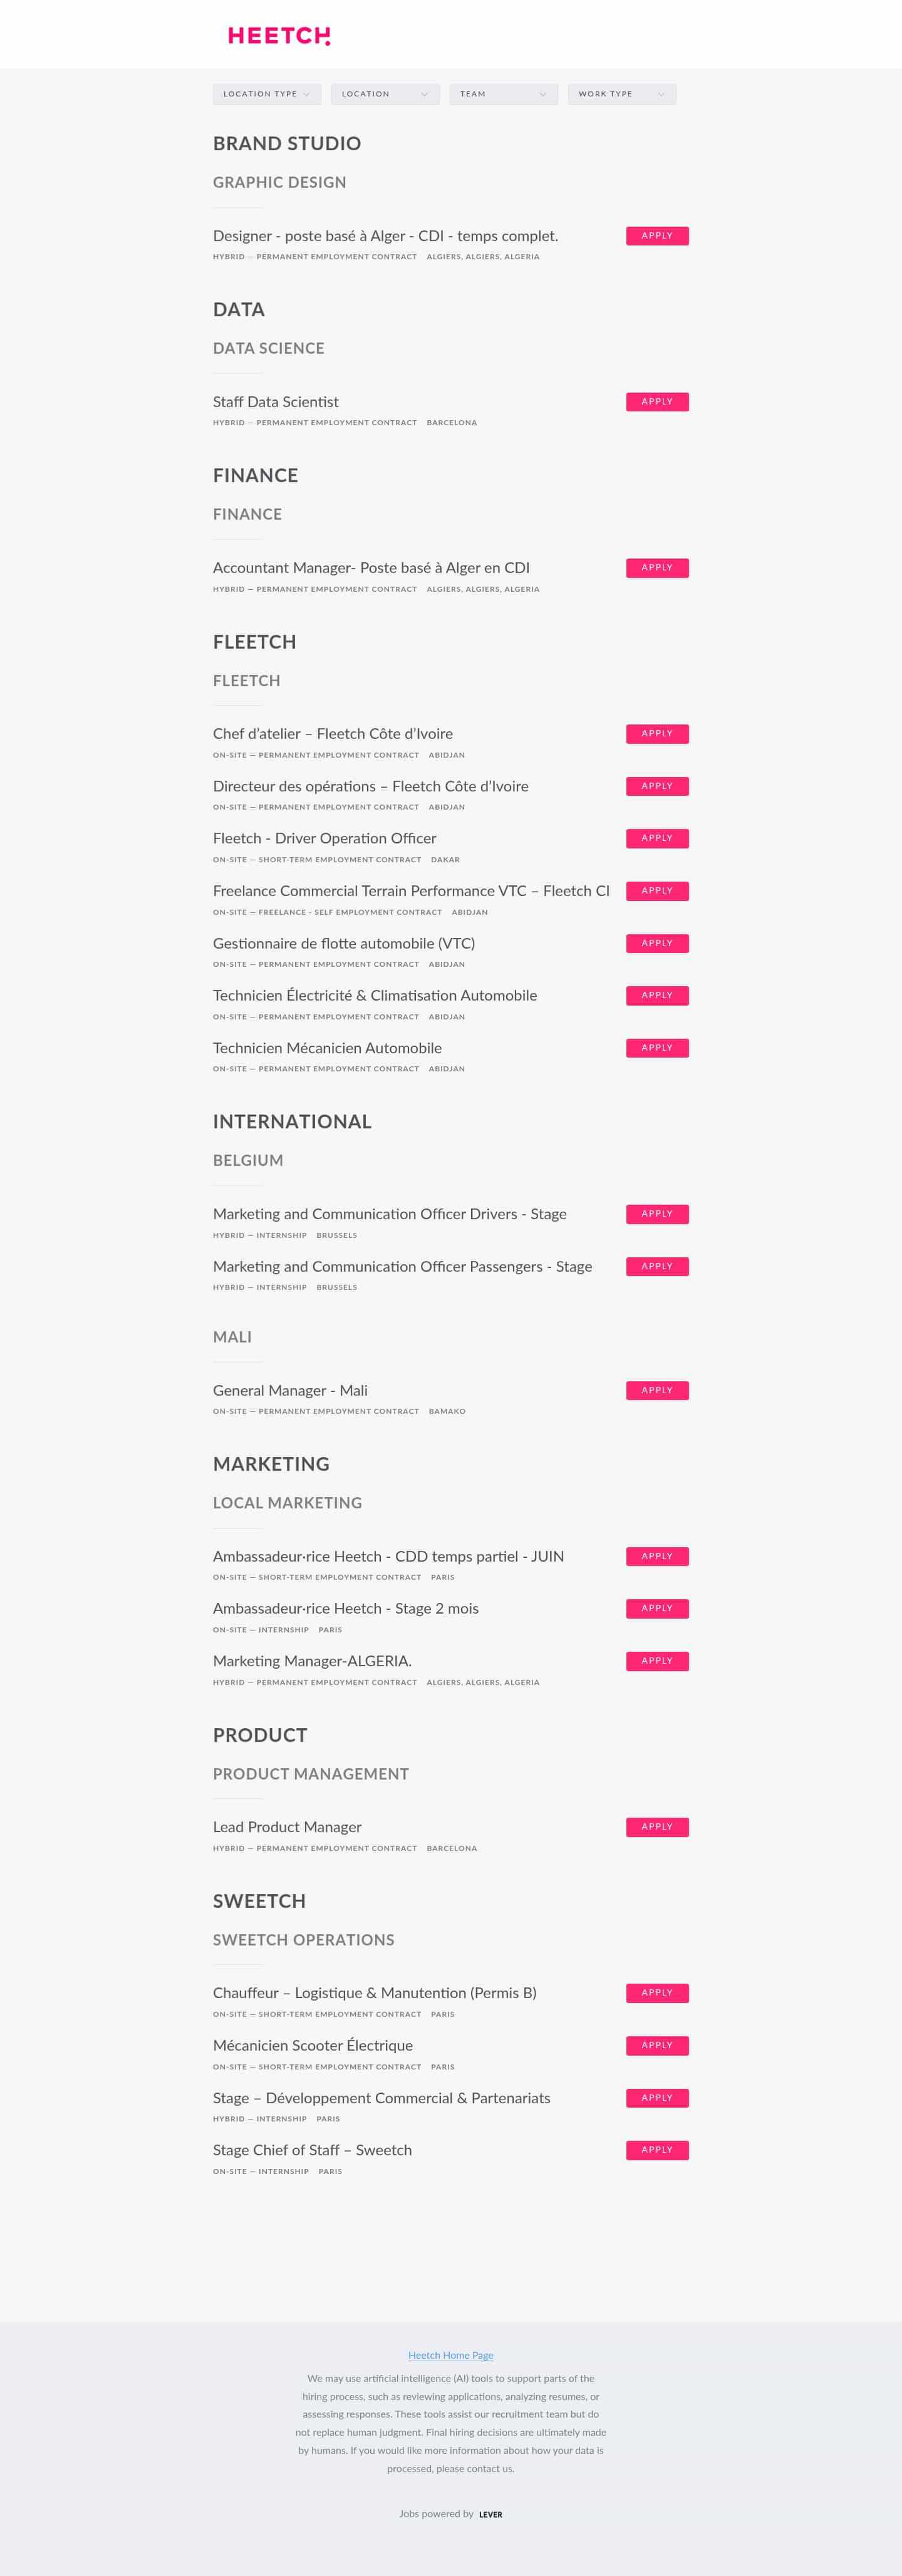The image size is (902, 2576).
Task: Open the Work Type filter dropdown
Action: [x=621, y=93]
